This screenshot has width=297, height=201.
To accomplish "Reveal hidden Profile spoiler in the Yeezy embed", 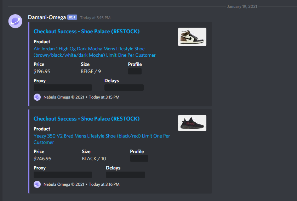I will point(139,158).
